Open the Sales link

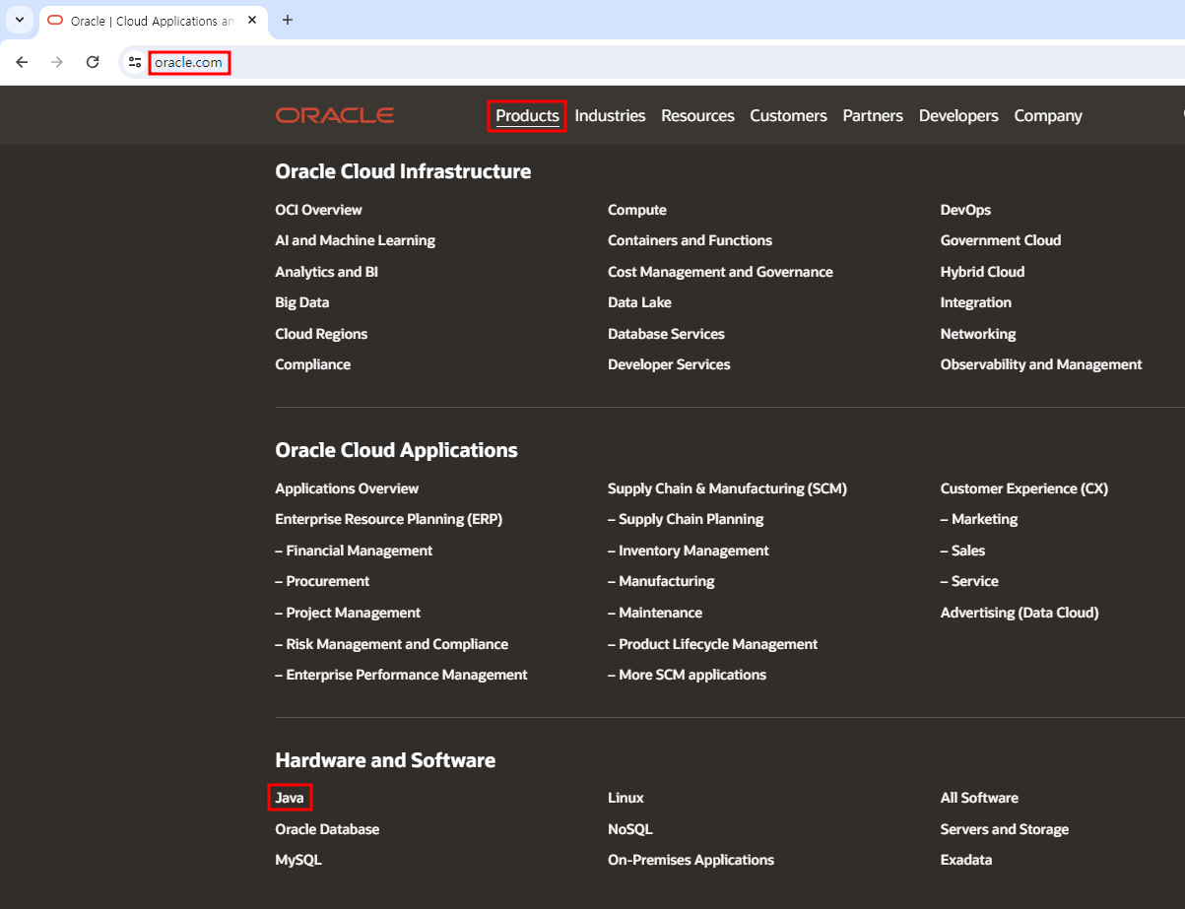(962, 551)
